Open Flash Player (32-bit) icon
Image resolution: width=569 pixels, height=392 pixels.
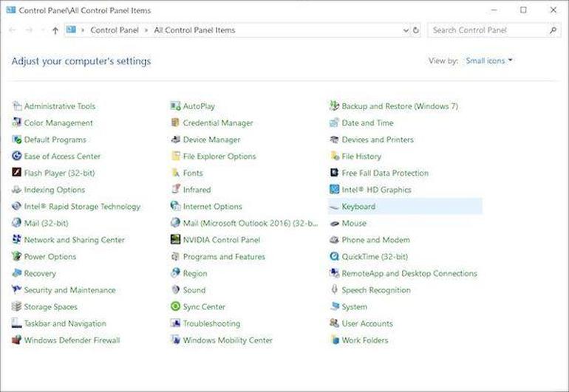coord(17,172)
